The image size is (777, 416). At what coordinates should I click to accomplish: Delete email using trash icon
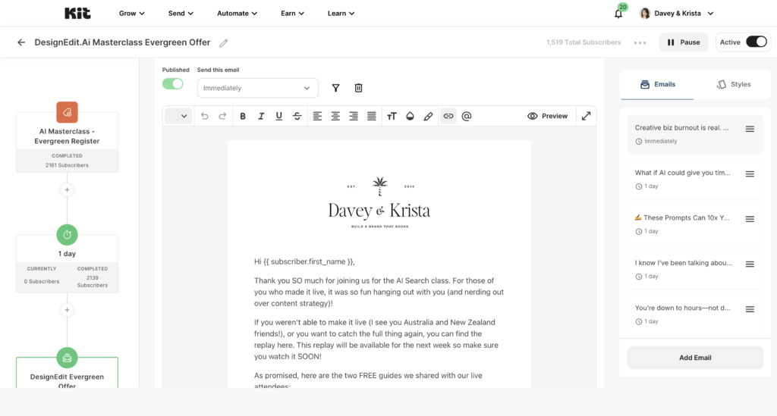coord(358,88)
